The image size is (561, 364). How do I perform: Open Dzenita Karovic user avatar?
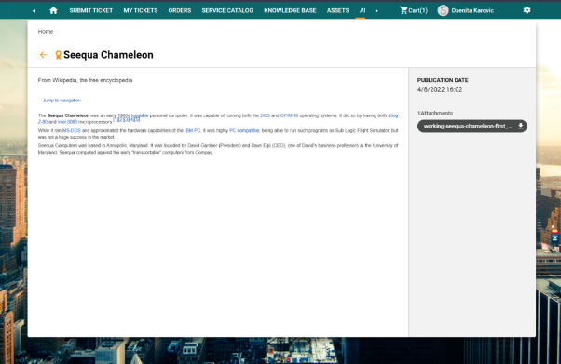(x=443, y=10)
